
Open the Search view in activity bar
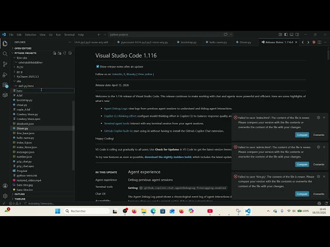5,54
